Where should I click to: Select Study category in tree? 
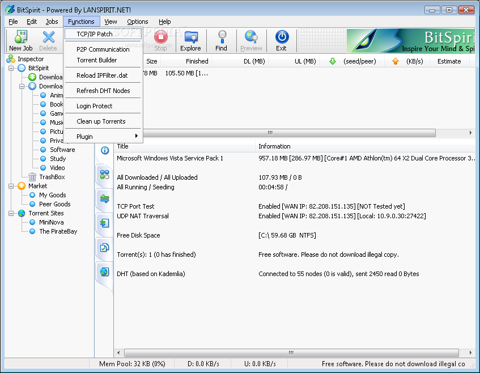58,159
